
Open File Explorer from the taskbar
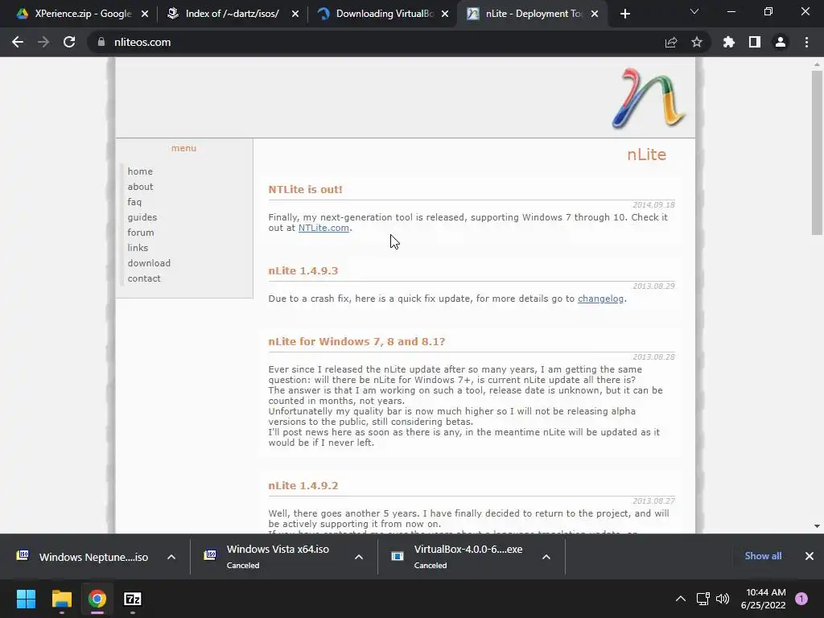(61, 599)
